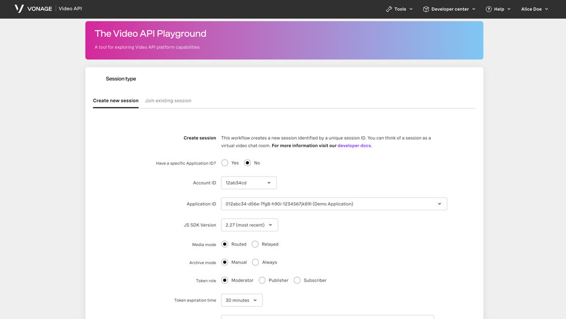Choose Always archive mode
The height and width of the screenshot is (319, 566).
coord(255,262)
